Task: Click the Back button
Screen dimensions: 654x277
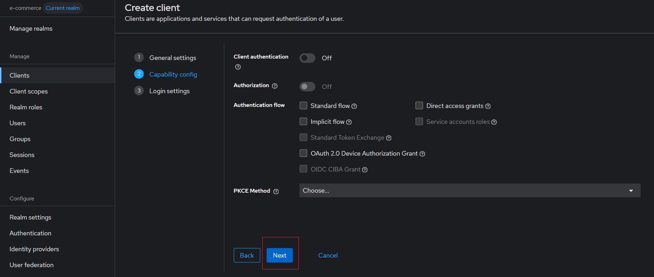Action: pyautogui.click(x=247, y=255)
